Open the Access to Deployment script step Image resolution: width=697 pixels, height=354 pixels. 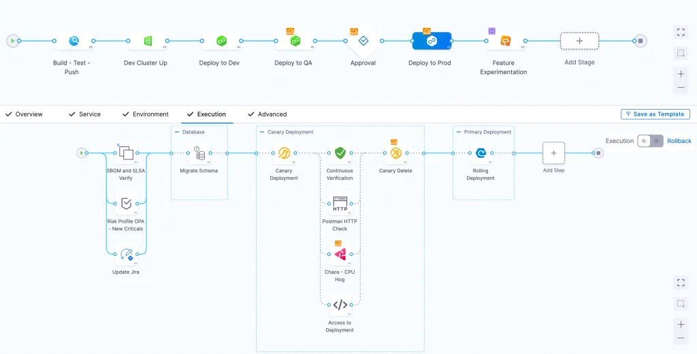point(340,305)
